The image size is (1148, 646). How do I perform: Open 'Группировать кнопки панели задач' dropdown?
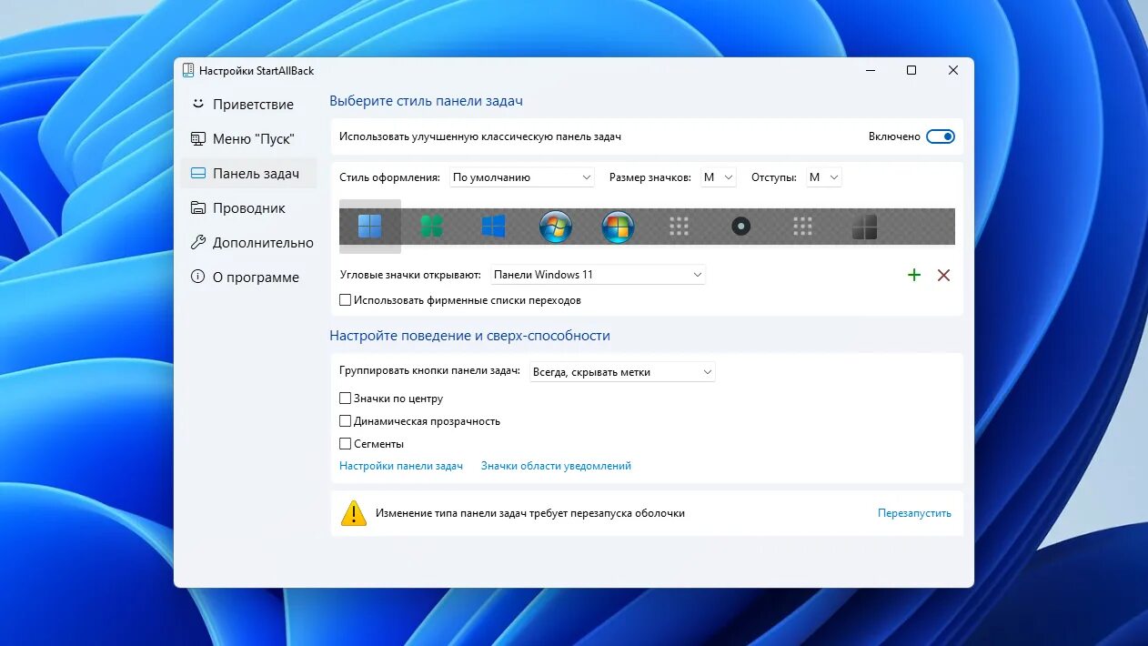pyautogui.click(x=622, y=371)
